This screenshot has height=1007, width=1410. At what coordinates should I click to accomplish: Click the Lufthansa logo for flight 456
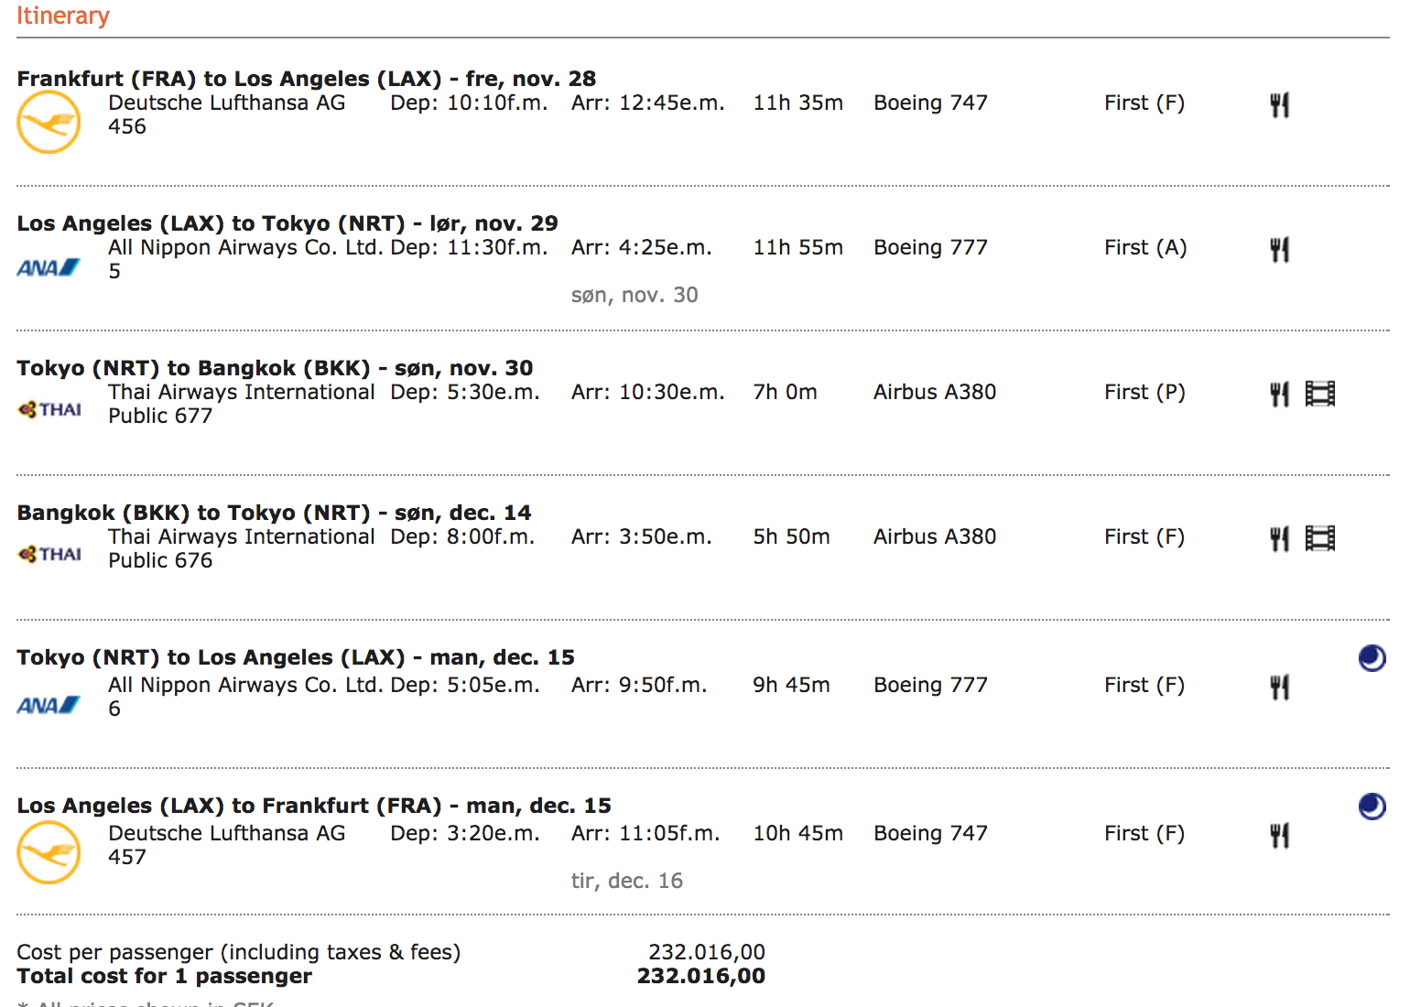point(49,122)
